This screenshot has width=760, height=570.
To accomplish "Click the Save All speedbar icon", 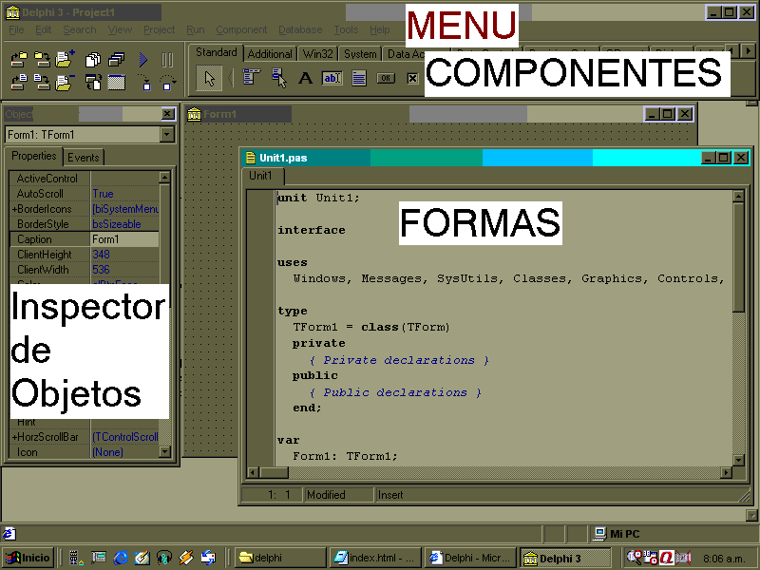I will point(42,60).
